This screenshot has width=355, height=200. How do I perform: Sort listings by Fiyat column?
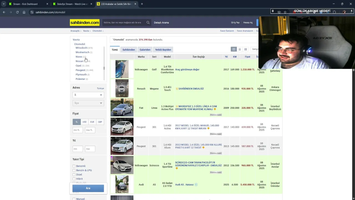click(x=247, y=57)
